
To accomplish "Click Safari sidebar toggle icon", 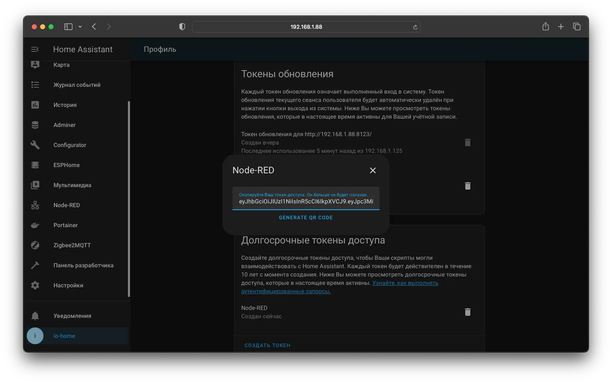I will tap(68, 27).
